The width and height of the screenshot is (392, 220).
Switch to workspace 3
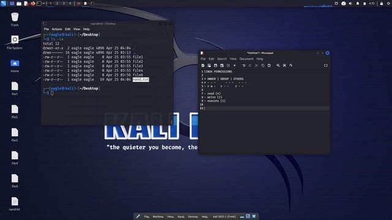[64, 4]
